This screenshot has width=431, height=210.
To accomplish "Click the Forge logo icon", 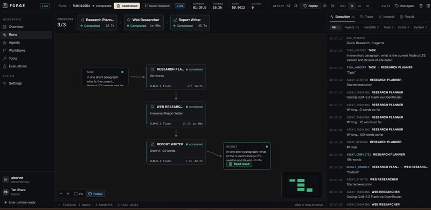I will (5, 6).
